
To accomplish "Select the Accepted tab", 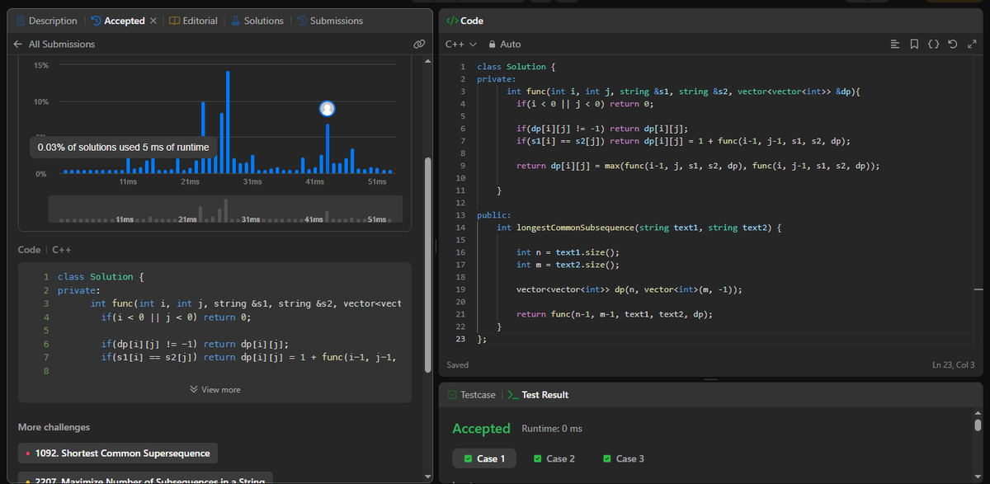I will [117, 21].
